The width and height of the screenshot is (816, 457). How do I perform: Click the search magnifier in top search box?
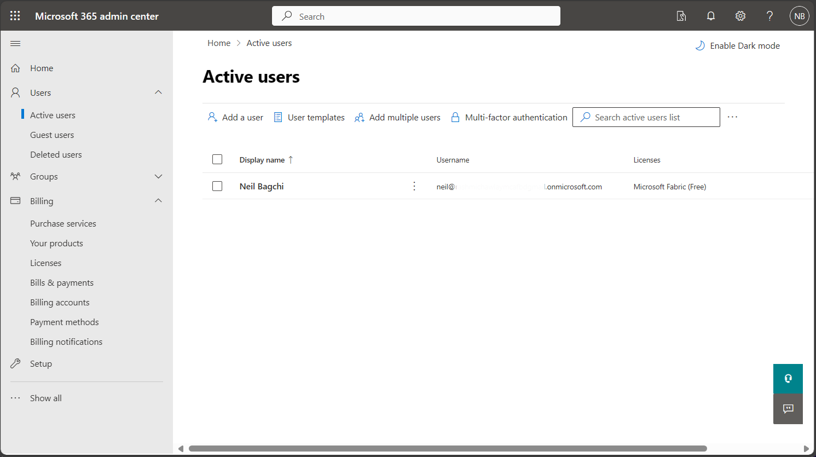tap(287, 16)
